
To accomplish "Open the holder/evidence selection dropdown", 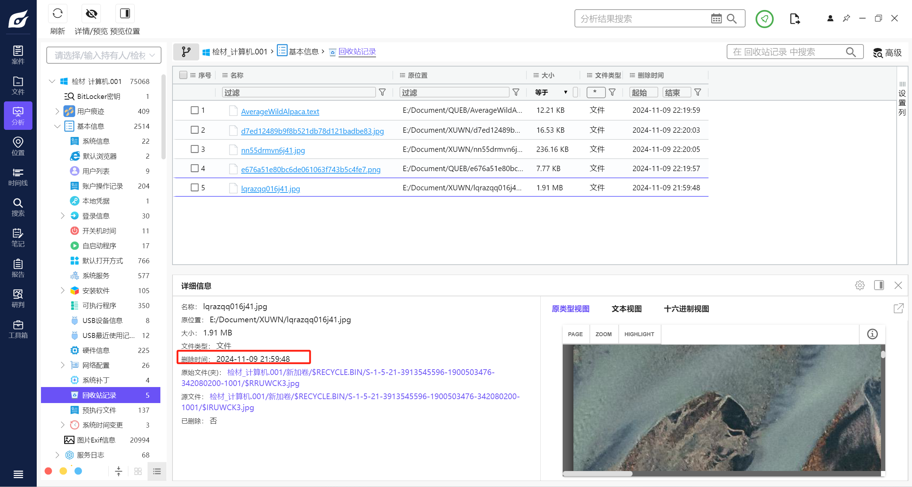I will click(x=104, y=55).
